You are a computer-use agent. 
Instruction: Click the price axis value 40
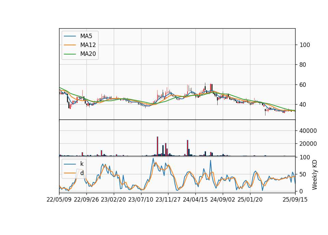click(x=303, y=105)
